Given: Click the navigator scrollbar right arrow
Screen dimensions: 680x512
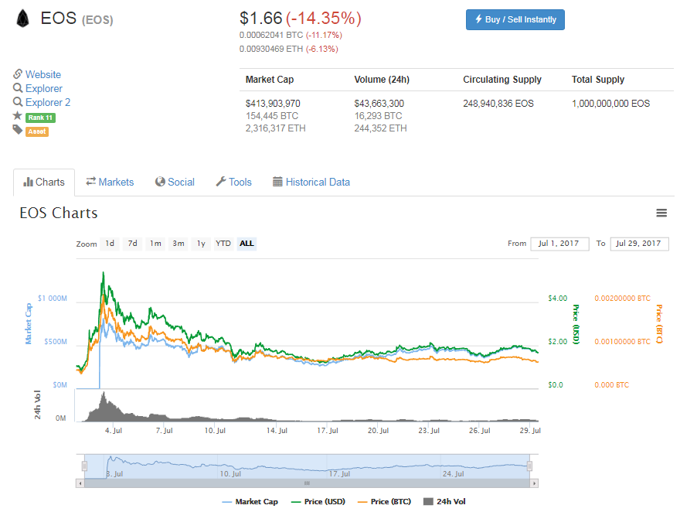Looking at the screenshot, I should click(534, 483).
